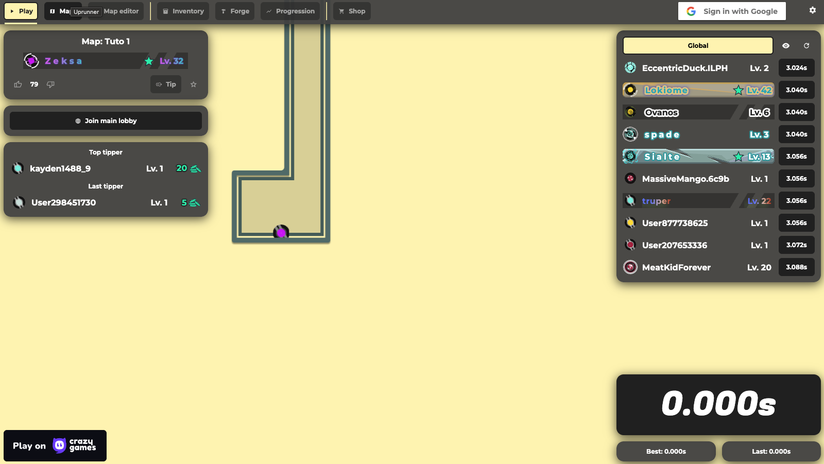The height and width of the screenshot is (464, 824).
Task: Open the Forge tab
Action: tap(235, 11)
